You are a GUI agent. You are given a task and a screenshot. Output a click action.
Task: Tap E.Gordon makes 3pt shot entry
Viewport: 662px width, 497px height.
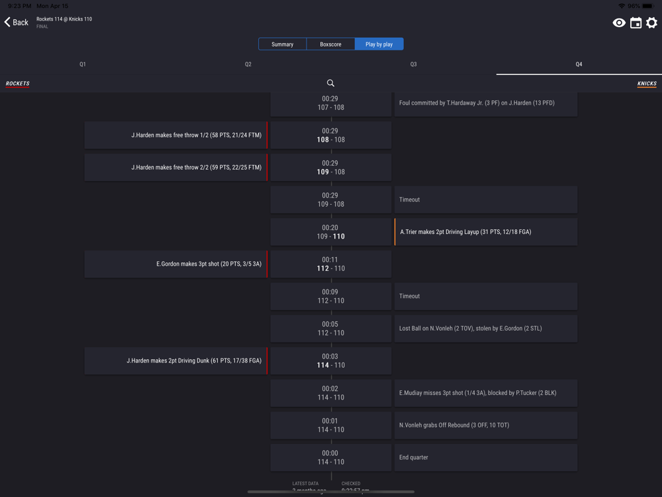coord(176,264)
